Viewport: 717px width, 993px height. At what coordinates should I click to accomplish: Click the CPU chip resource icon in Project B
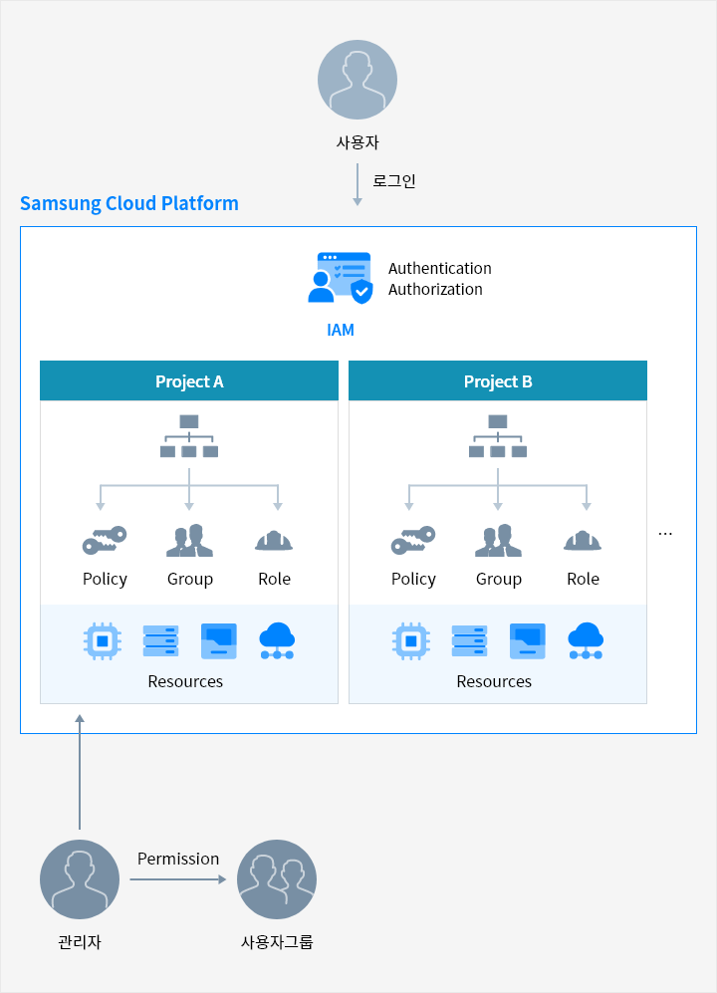tap(411, 641)
